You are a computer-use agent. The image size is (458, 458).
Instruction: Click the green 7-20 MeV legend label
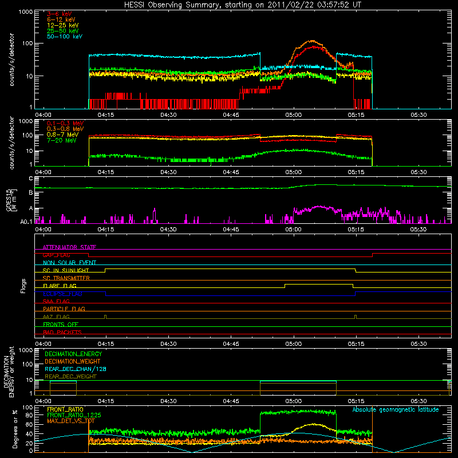[62, 140]
